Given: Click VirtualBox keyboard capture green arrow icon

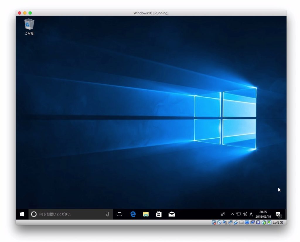Looking at the screenshot, I should [x=269, y=222].
